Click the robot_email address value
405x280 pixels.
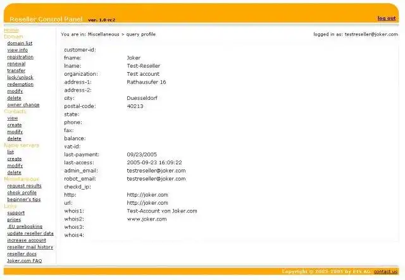[156, 179]
